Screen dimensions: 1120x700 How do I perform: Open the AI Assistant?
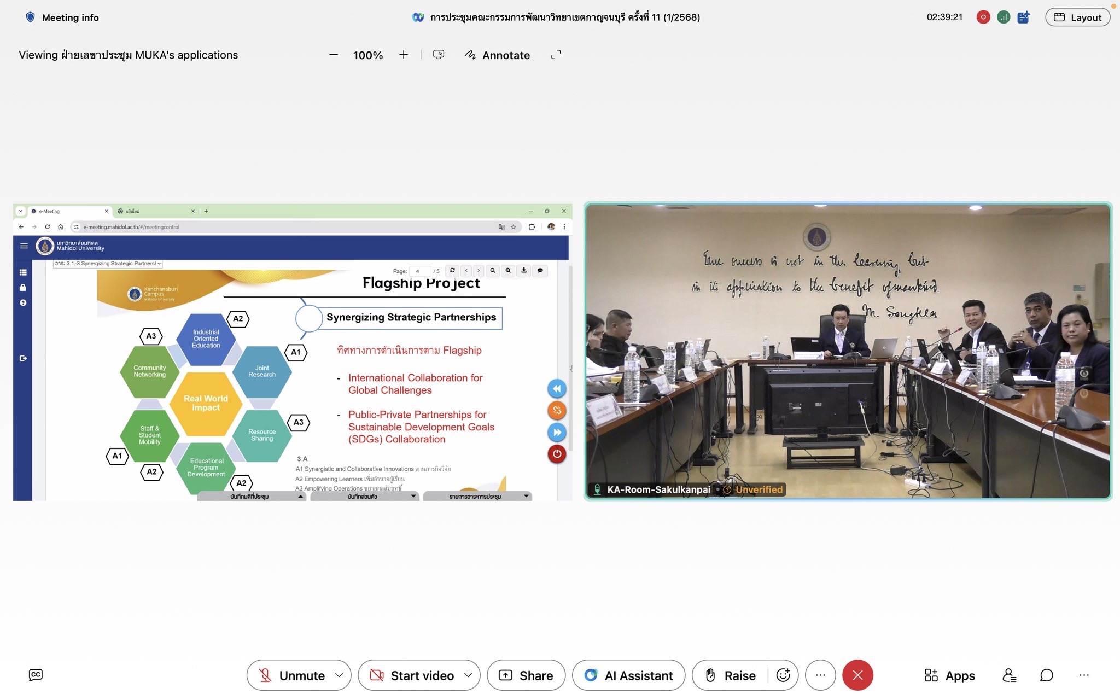(628, 675)
